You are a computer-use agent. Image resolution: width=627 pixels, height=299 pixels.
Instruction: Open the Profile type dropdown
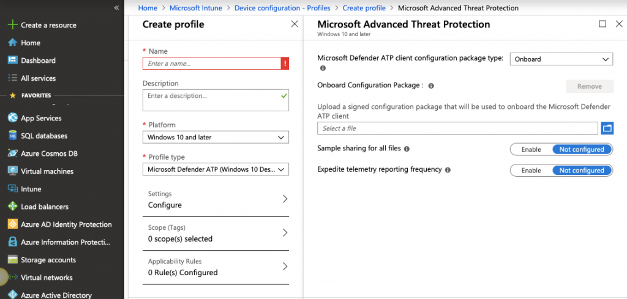tap(216, 169)
